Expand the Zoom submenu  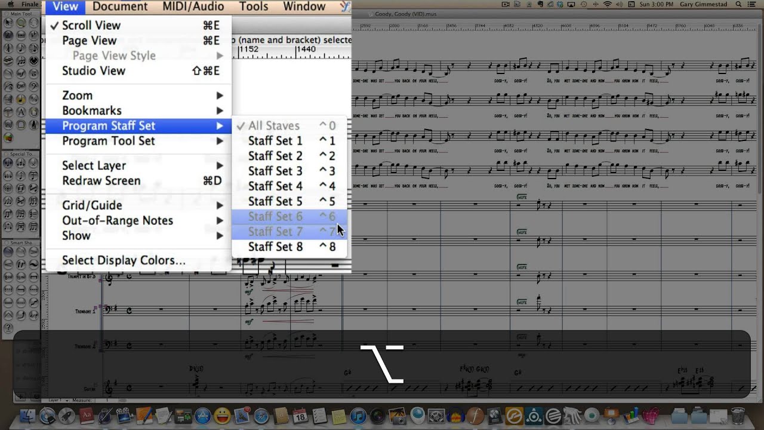point(138,96)
